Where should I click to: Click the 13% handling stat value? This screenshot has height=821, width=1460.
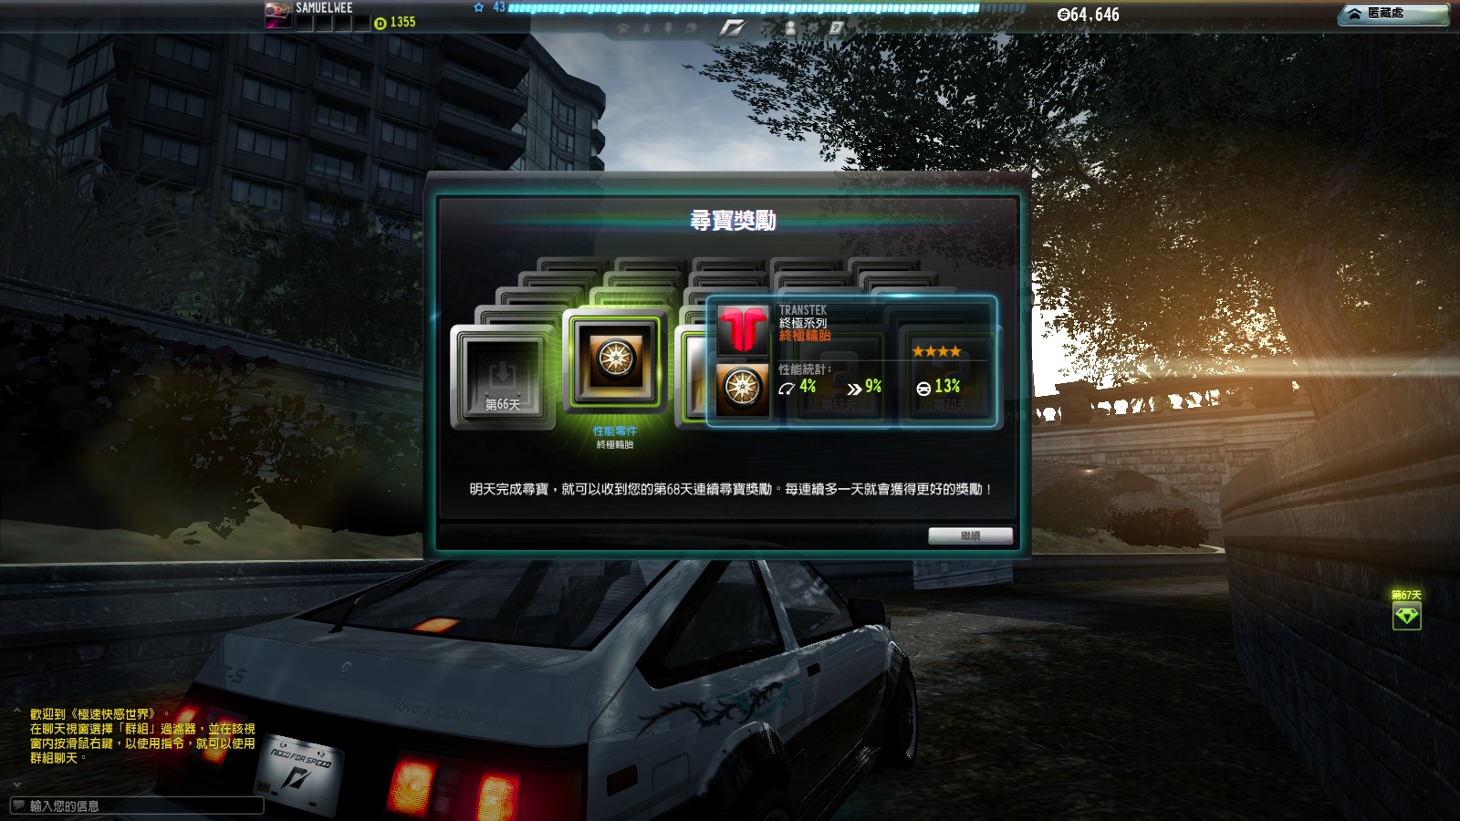pyautogui.click(x=947, y=387)
